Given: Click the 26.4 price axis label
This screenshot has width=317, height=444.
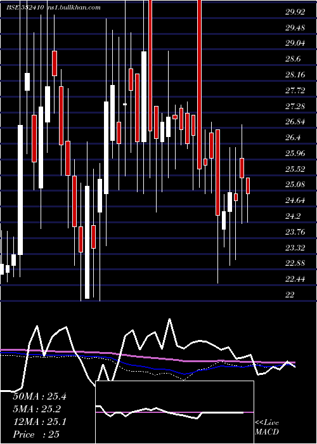Looking at the screenshot, I should pyautogui.click(x=293, y=138).
